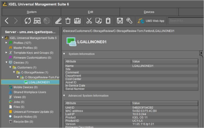Open the Devices menu
This screenshot has width=204, height=128.
point(149,12)
